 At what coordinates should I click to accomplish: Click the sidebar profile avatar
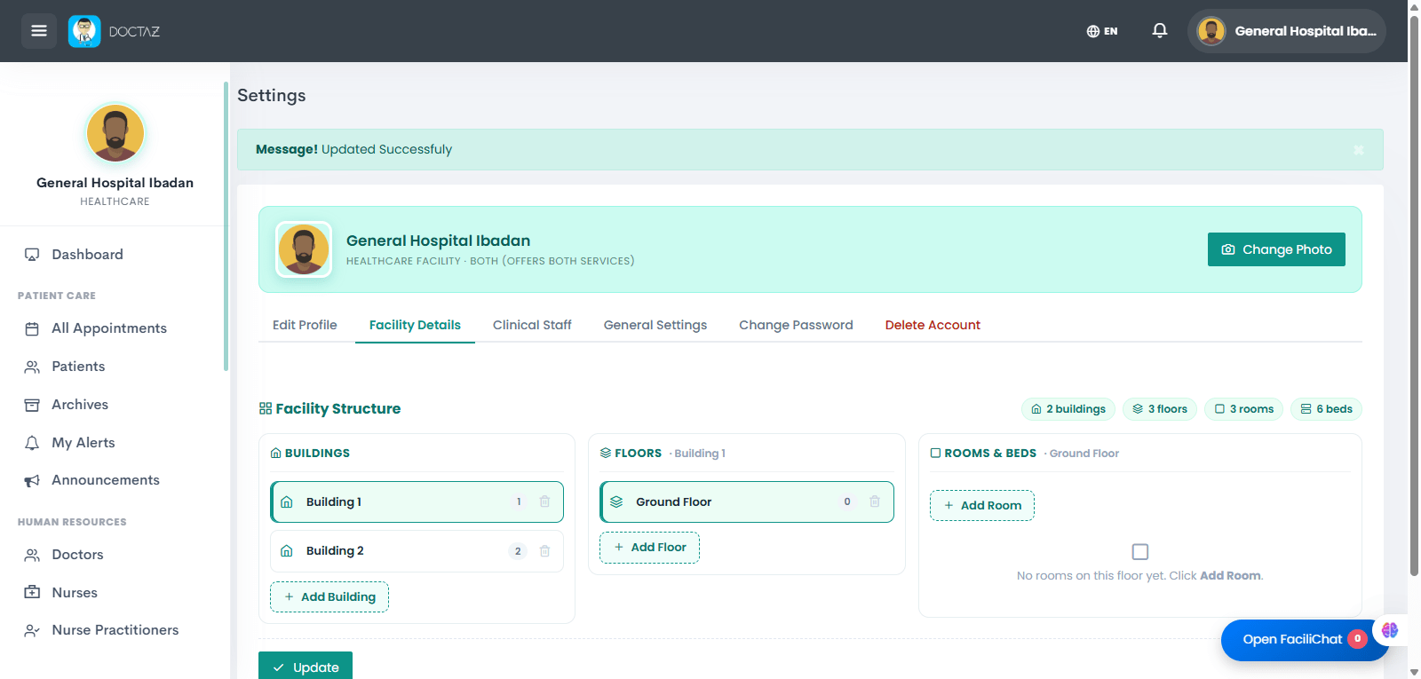coord(115,133)
